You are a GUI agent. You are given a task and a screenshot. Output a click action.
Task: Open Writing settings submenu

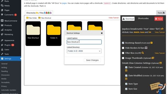pyautogui.click(x=4, y=67)
